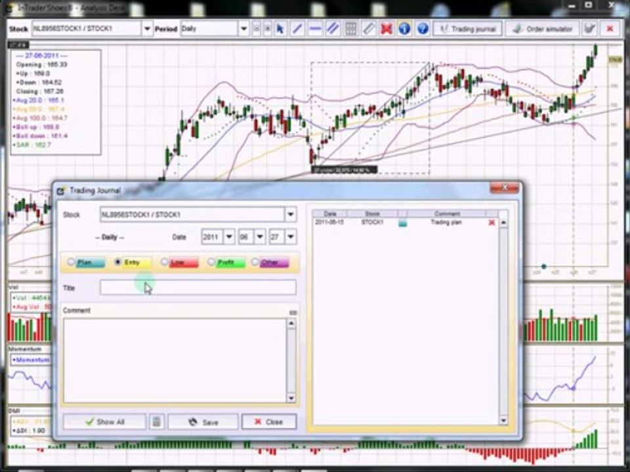Close the Trading Journal window with X
The height and width of the screenshot is (472, 630).
(504, 187)
